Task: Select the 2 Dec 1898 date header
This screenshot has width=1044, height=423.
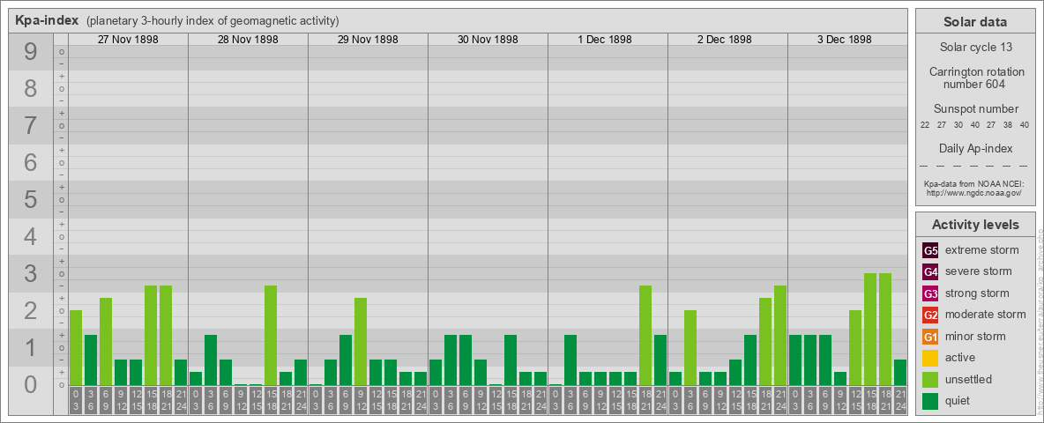Action: (x=725, y=40)
